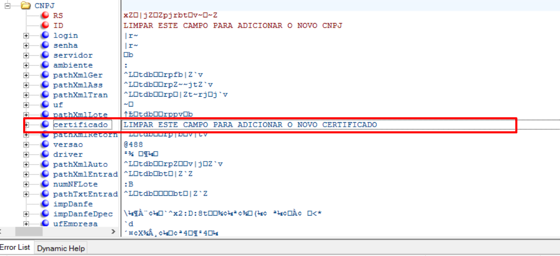Click the blue ball icon beside numNFLote
This screenshot has height=256, width=560.
45,184
